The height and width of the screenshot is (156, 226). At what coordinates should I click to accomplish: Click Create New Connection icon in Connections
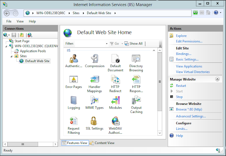6,35
